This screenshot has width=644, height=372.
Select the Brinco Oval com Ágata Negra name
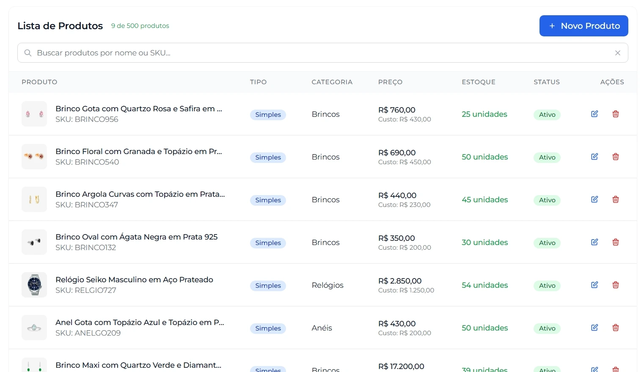coord(136,237)
